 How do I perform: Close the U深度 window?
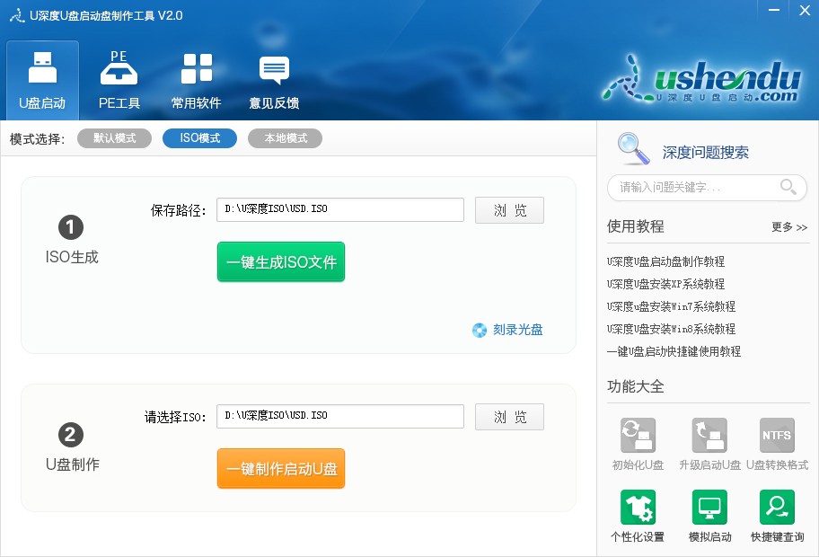point(805,10)
